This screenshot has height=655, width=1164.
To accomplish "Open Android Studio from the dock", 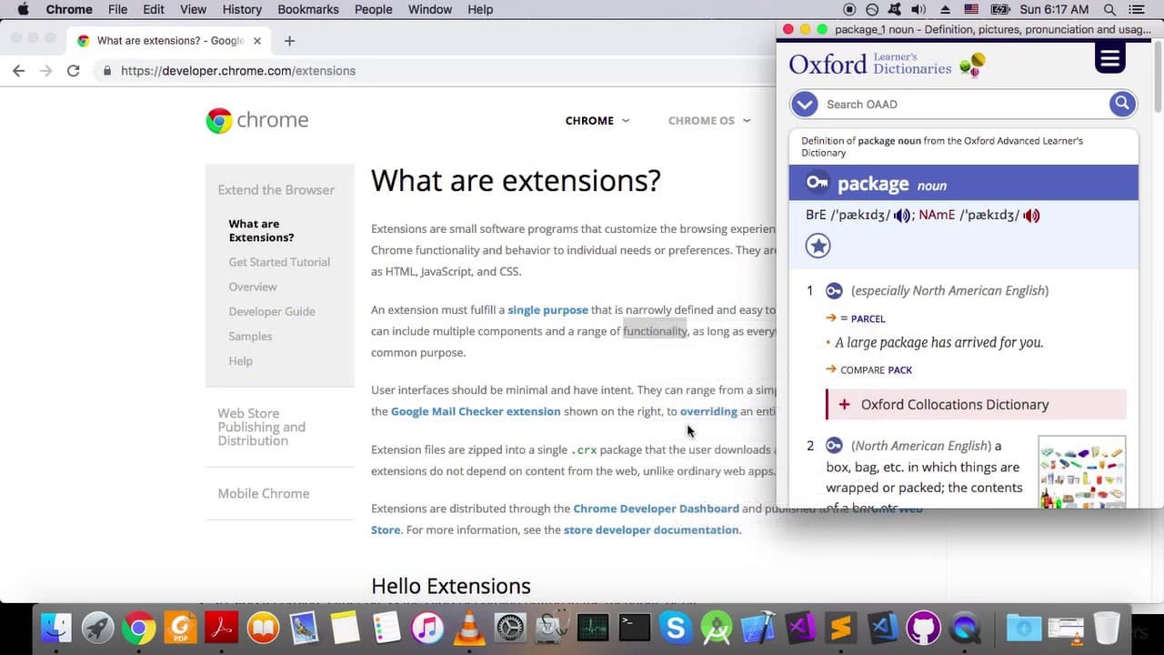I will pos(717,629).
